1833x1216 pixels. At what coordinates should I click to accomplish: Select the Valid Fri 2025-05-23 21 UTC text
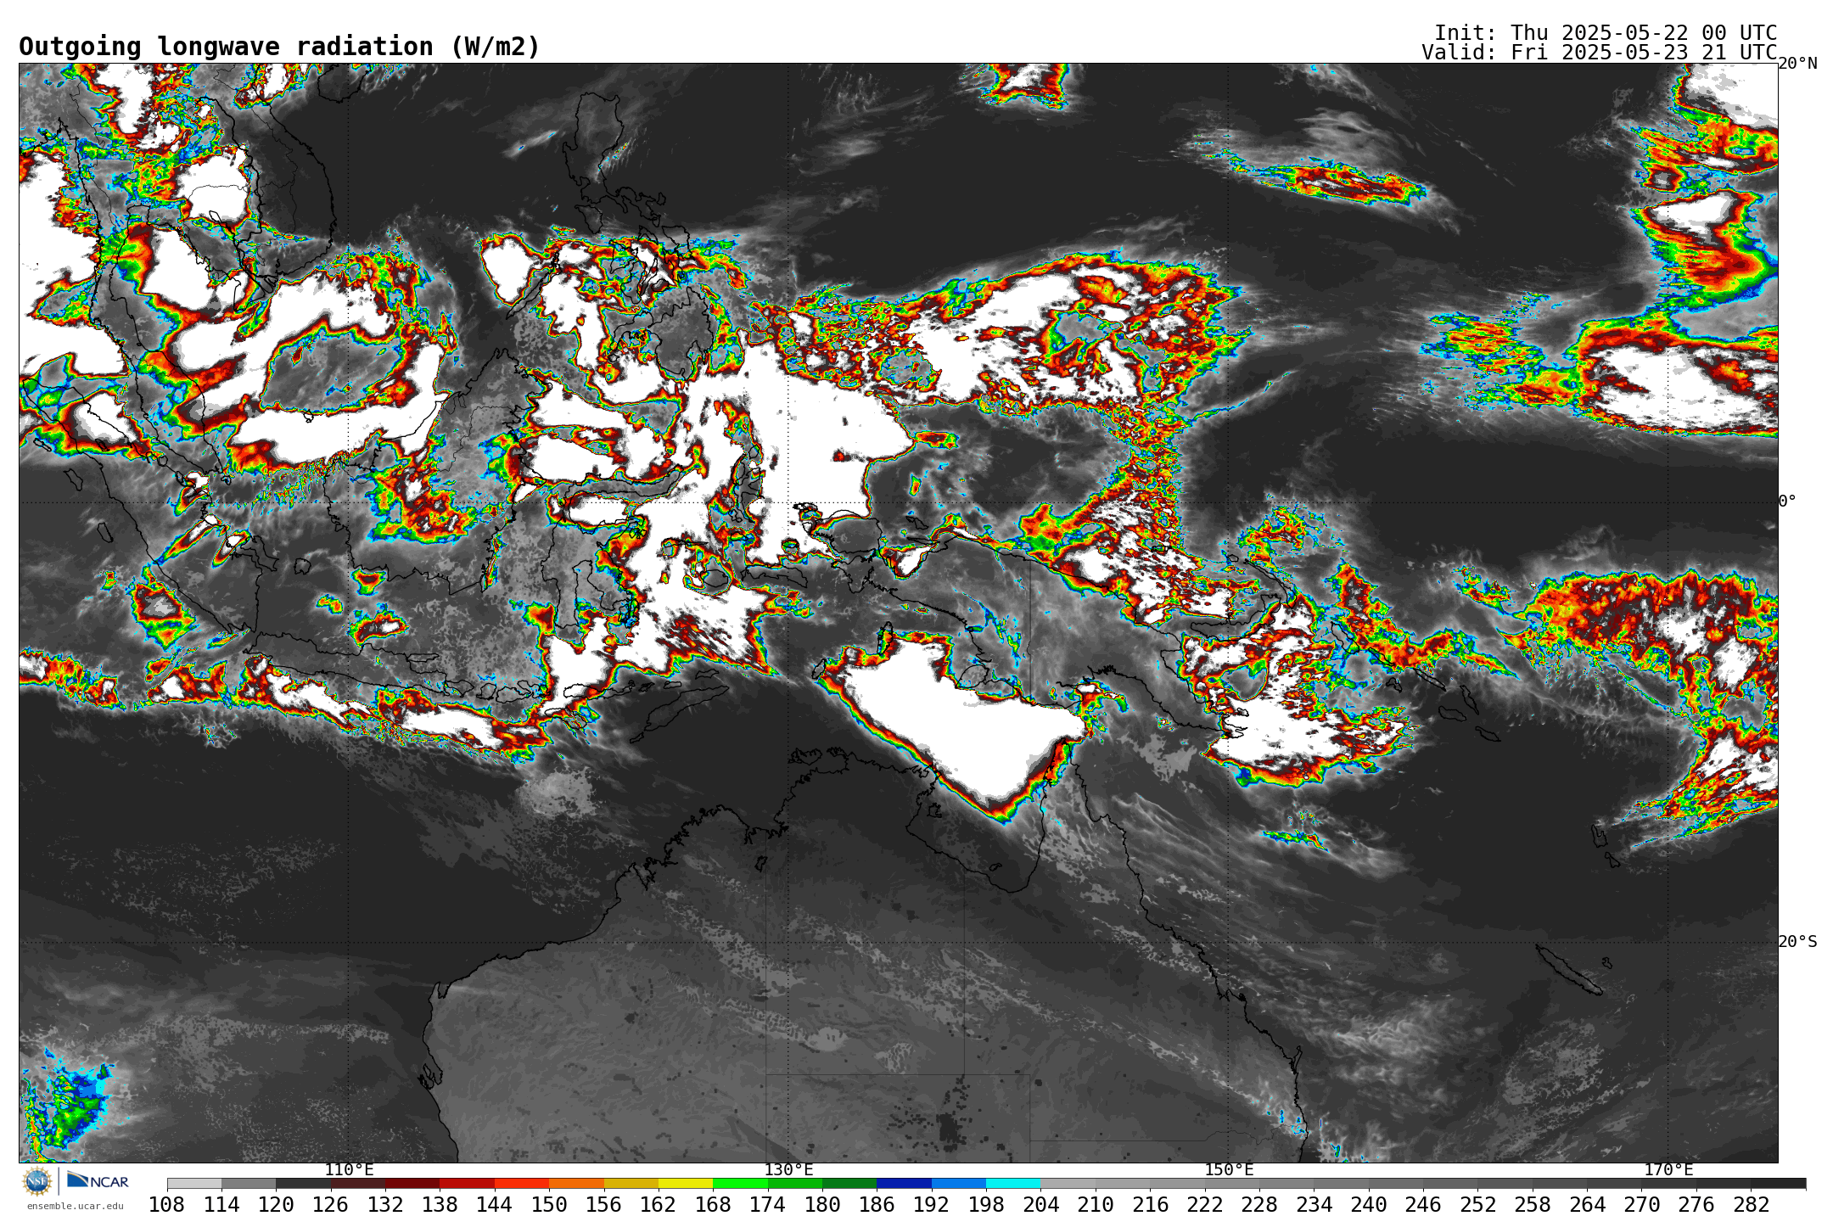coord(1600,53)
